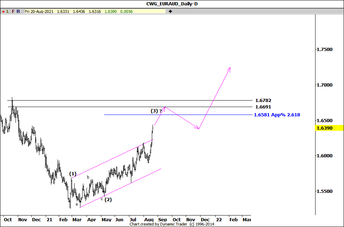
Task: Select the 1.6782 resistance level label
Action: click(263, 101)
